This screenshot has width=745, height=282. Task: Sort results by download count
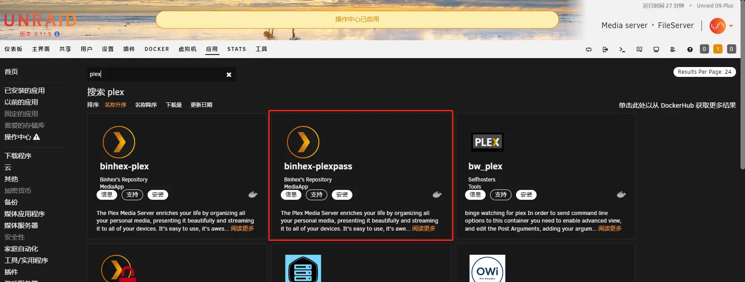tap(174, 105)
